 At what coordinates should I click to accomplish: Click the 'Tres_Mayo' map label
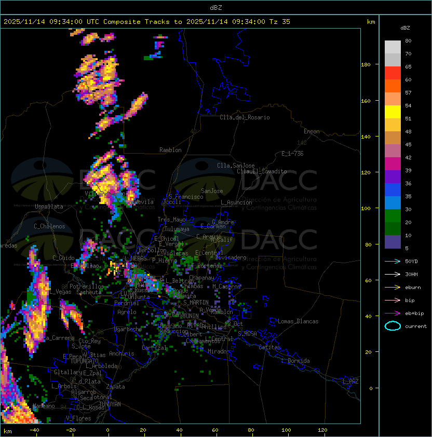(171, 220)
